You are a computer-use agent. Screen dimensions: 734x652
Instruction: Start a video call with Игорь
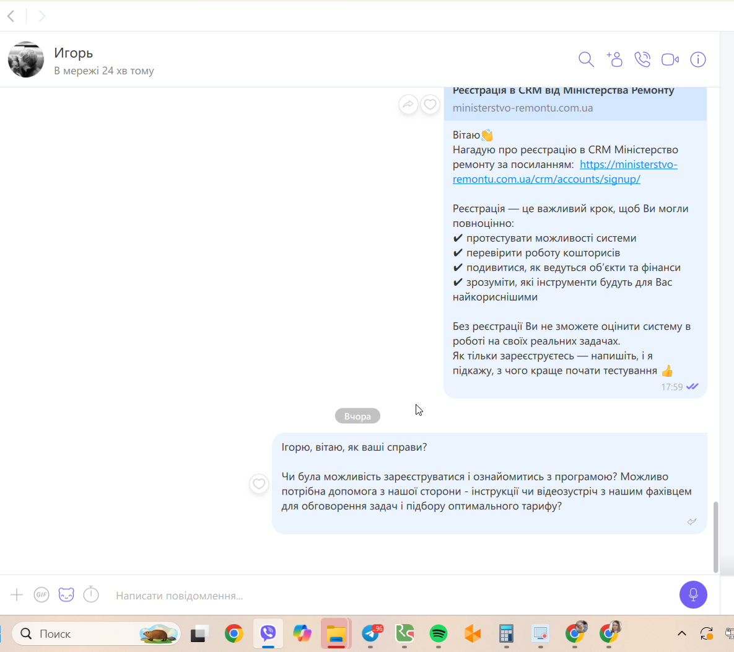click(670, 59)
